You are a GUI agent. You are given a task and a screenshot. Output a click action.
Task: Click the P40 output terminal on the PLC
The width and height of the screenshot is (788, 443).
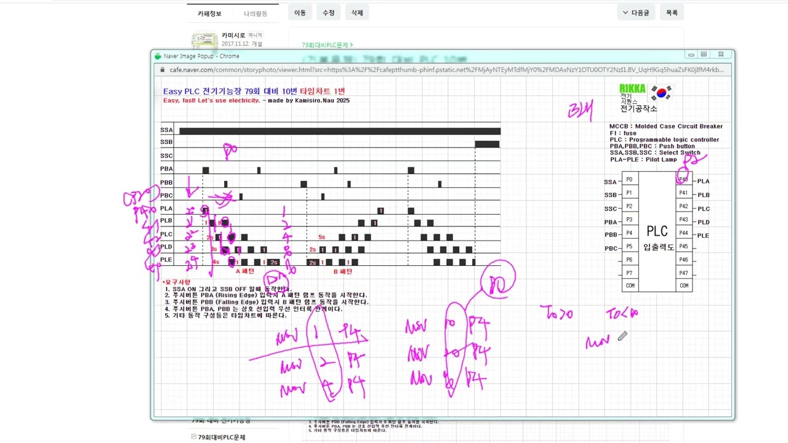[x=683, y=180]
